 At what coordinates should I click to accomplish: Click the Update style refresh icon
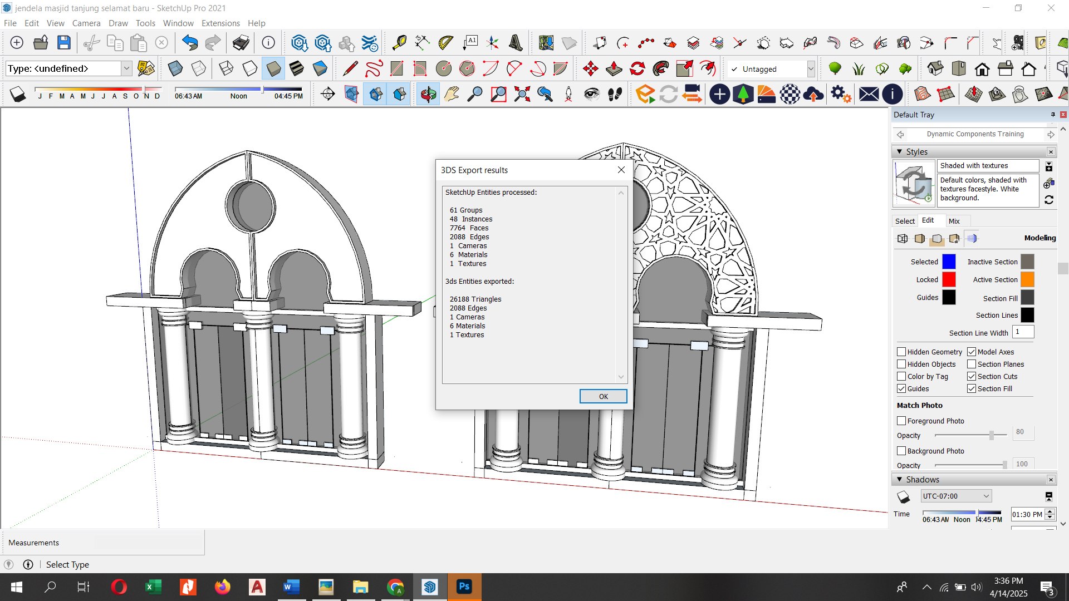[1049, 200]
